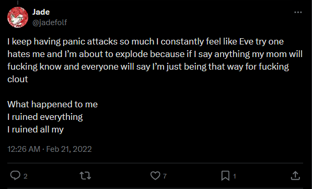Click the line "I ruined everything"

point(45,117)
